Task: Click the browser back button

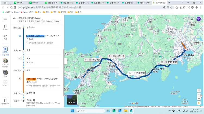Action: 3,8
